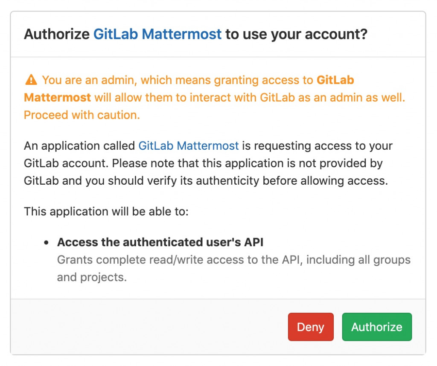437x366 pixels.
Task: Click the bold orange Mattermost word
Action: pos(58,98)
